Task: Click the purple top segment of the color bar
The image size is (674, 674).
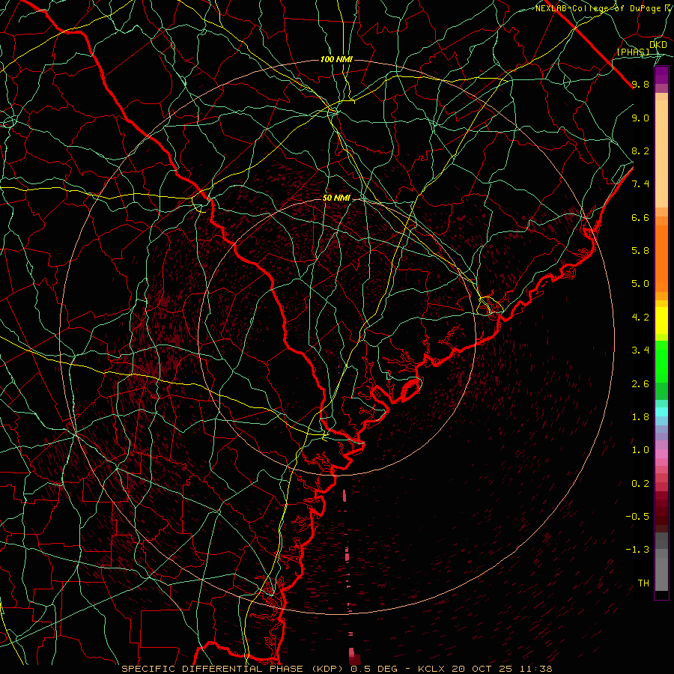Action: (661, 75)
